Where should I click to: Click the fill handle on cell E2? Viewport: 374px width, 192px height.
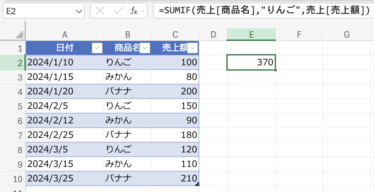(275, 70)
